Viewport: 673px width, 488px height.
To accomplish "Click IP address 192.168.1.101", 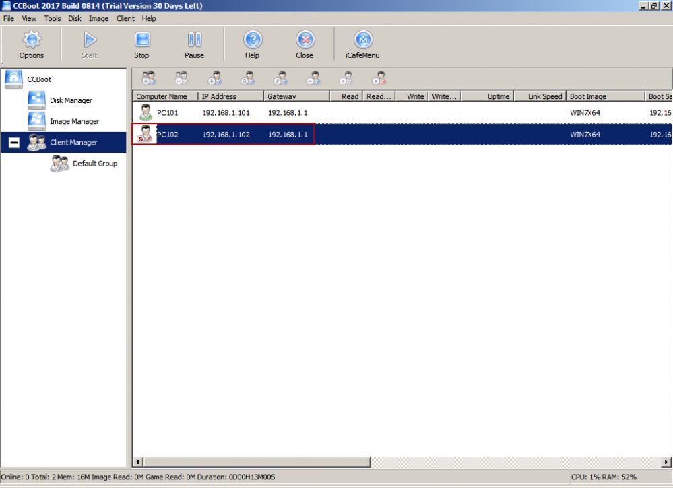I will coord(226,113).
